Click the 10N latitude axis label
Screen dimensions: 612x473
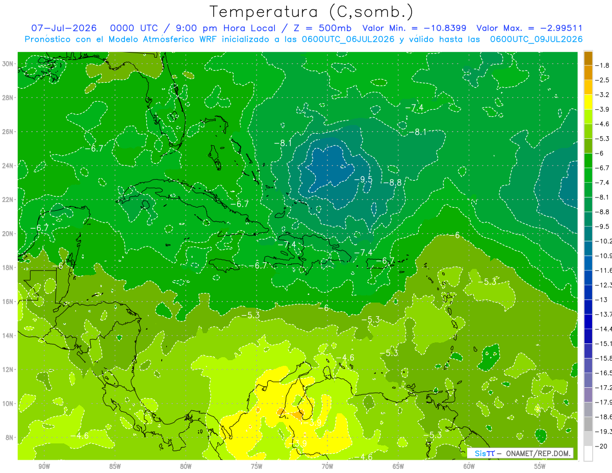[8, 403]
